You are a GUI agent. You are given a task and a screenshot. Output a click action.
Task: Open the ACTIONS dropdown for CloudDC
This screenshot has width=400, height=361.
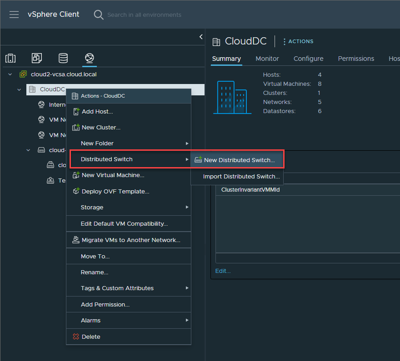(298, 41)
